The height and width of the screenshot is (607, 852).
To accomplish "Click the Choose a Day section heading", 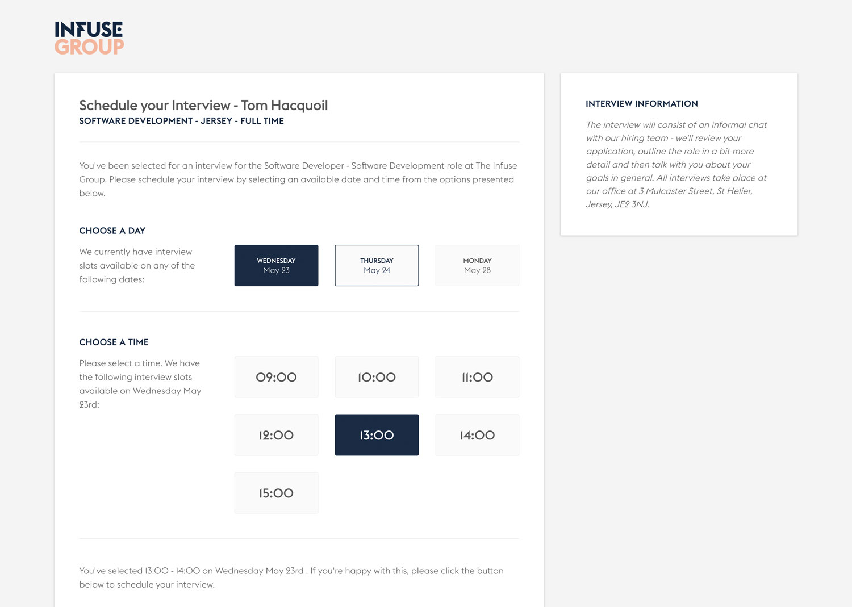I will (112, 231).
